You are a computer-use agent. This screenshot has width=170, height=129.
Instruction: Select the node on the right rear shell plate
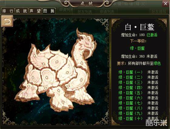tap(81, 80)
